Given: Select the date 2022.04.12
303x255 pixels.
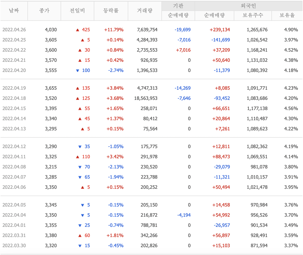Looking at the screenshot, I should point(14,147).
